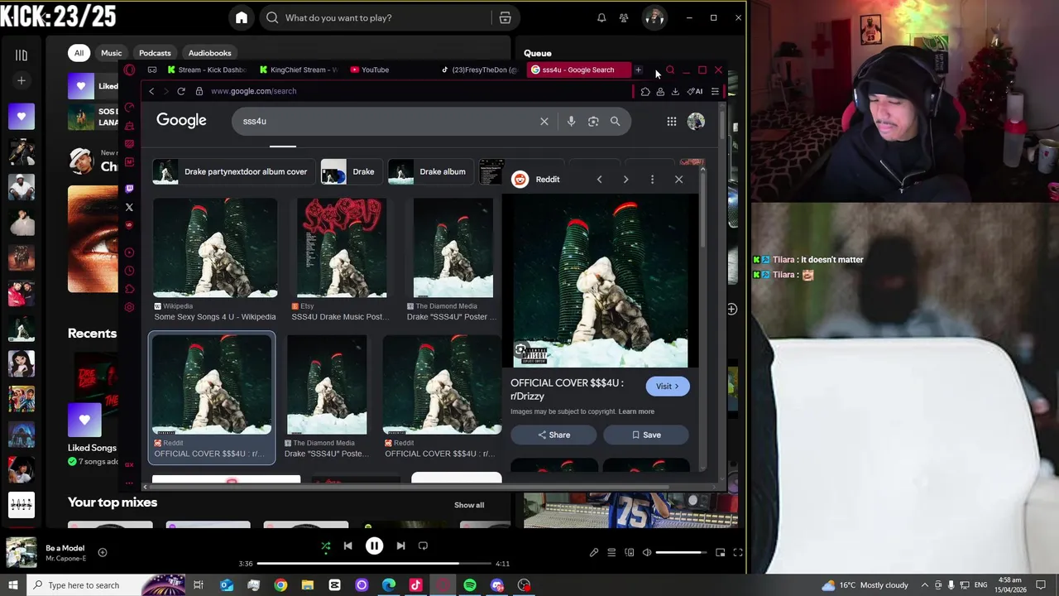Viewport: 1059px width, 596px height.
Task: Toggle Queue view icon in Spotify player
Action: point(611,552)
